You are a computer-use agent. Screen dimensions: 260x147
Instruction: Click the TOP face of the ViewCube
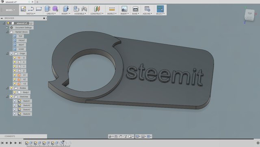[x=249, y=13]
